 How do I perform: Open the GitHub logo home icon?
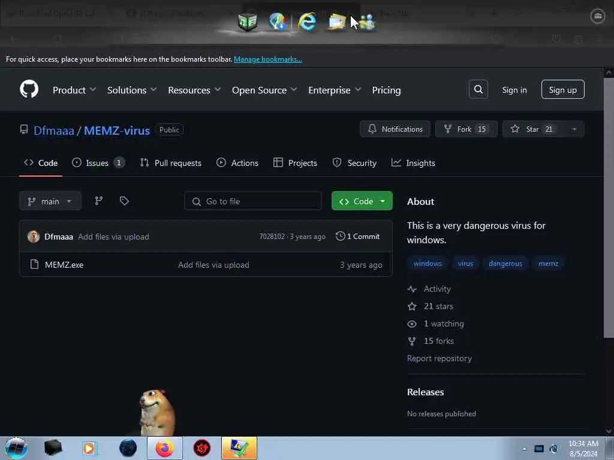point(29,90)
